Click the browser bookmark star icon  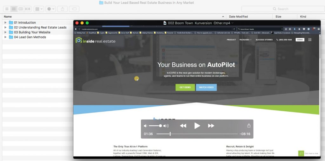(286, 29)
